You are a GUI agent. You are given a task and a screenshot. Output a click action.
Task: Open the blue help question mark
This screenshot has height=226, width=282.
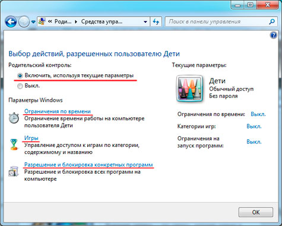[x=273, y=36]
